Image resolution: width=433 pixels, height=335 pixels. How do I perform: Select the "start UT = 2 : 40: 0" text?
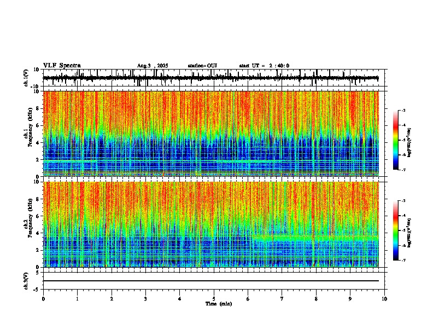[264, 66]
